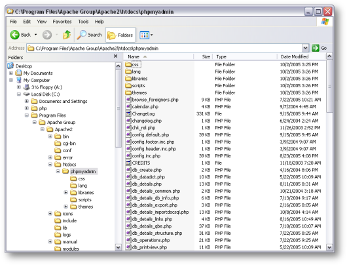Collapse Program Files node
Screen dimensions: 347x265
(27, 115)
